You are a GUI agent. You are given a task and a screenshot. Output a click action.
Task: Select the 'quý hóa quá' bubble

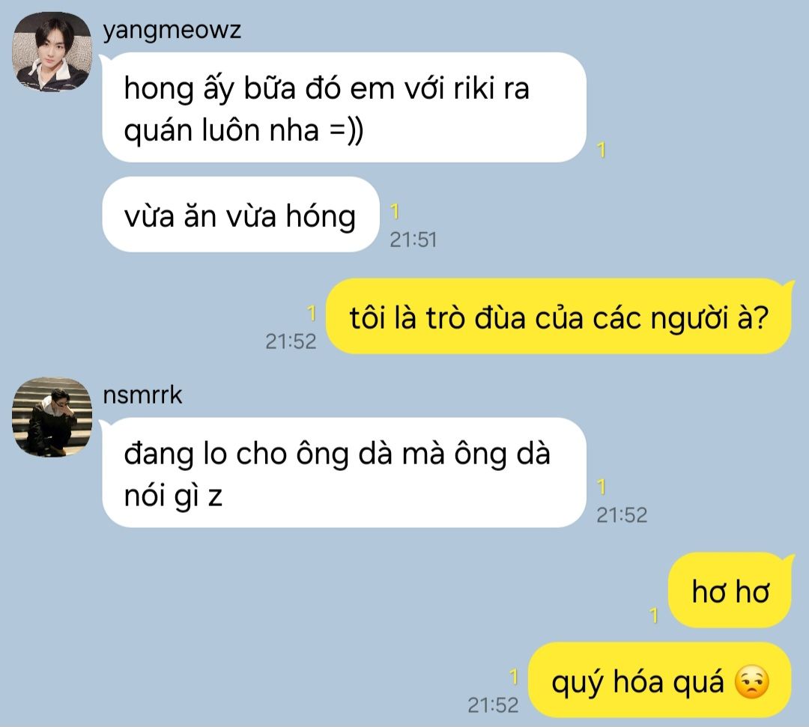click(x=660, y=680)
